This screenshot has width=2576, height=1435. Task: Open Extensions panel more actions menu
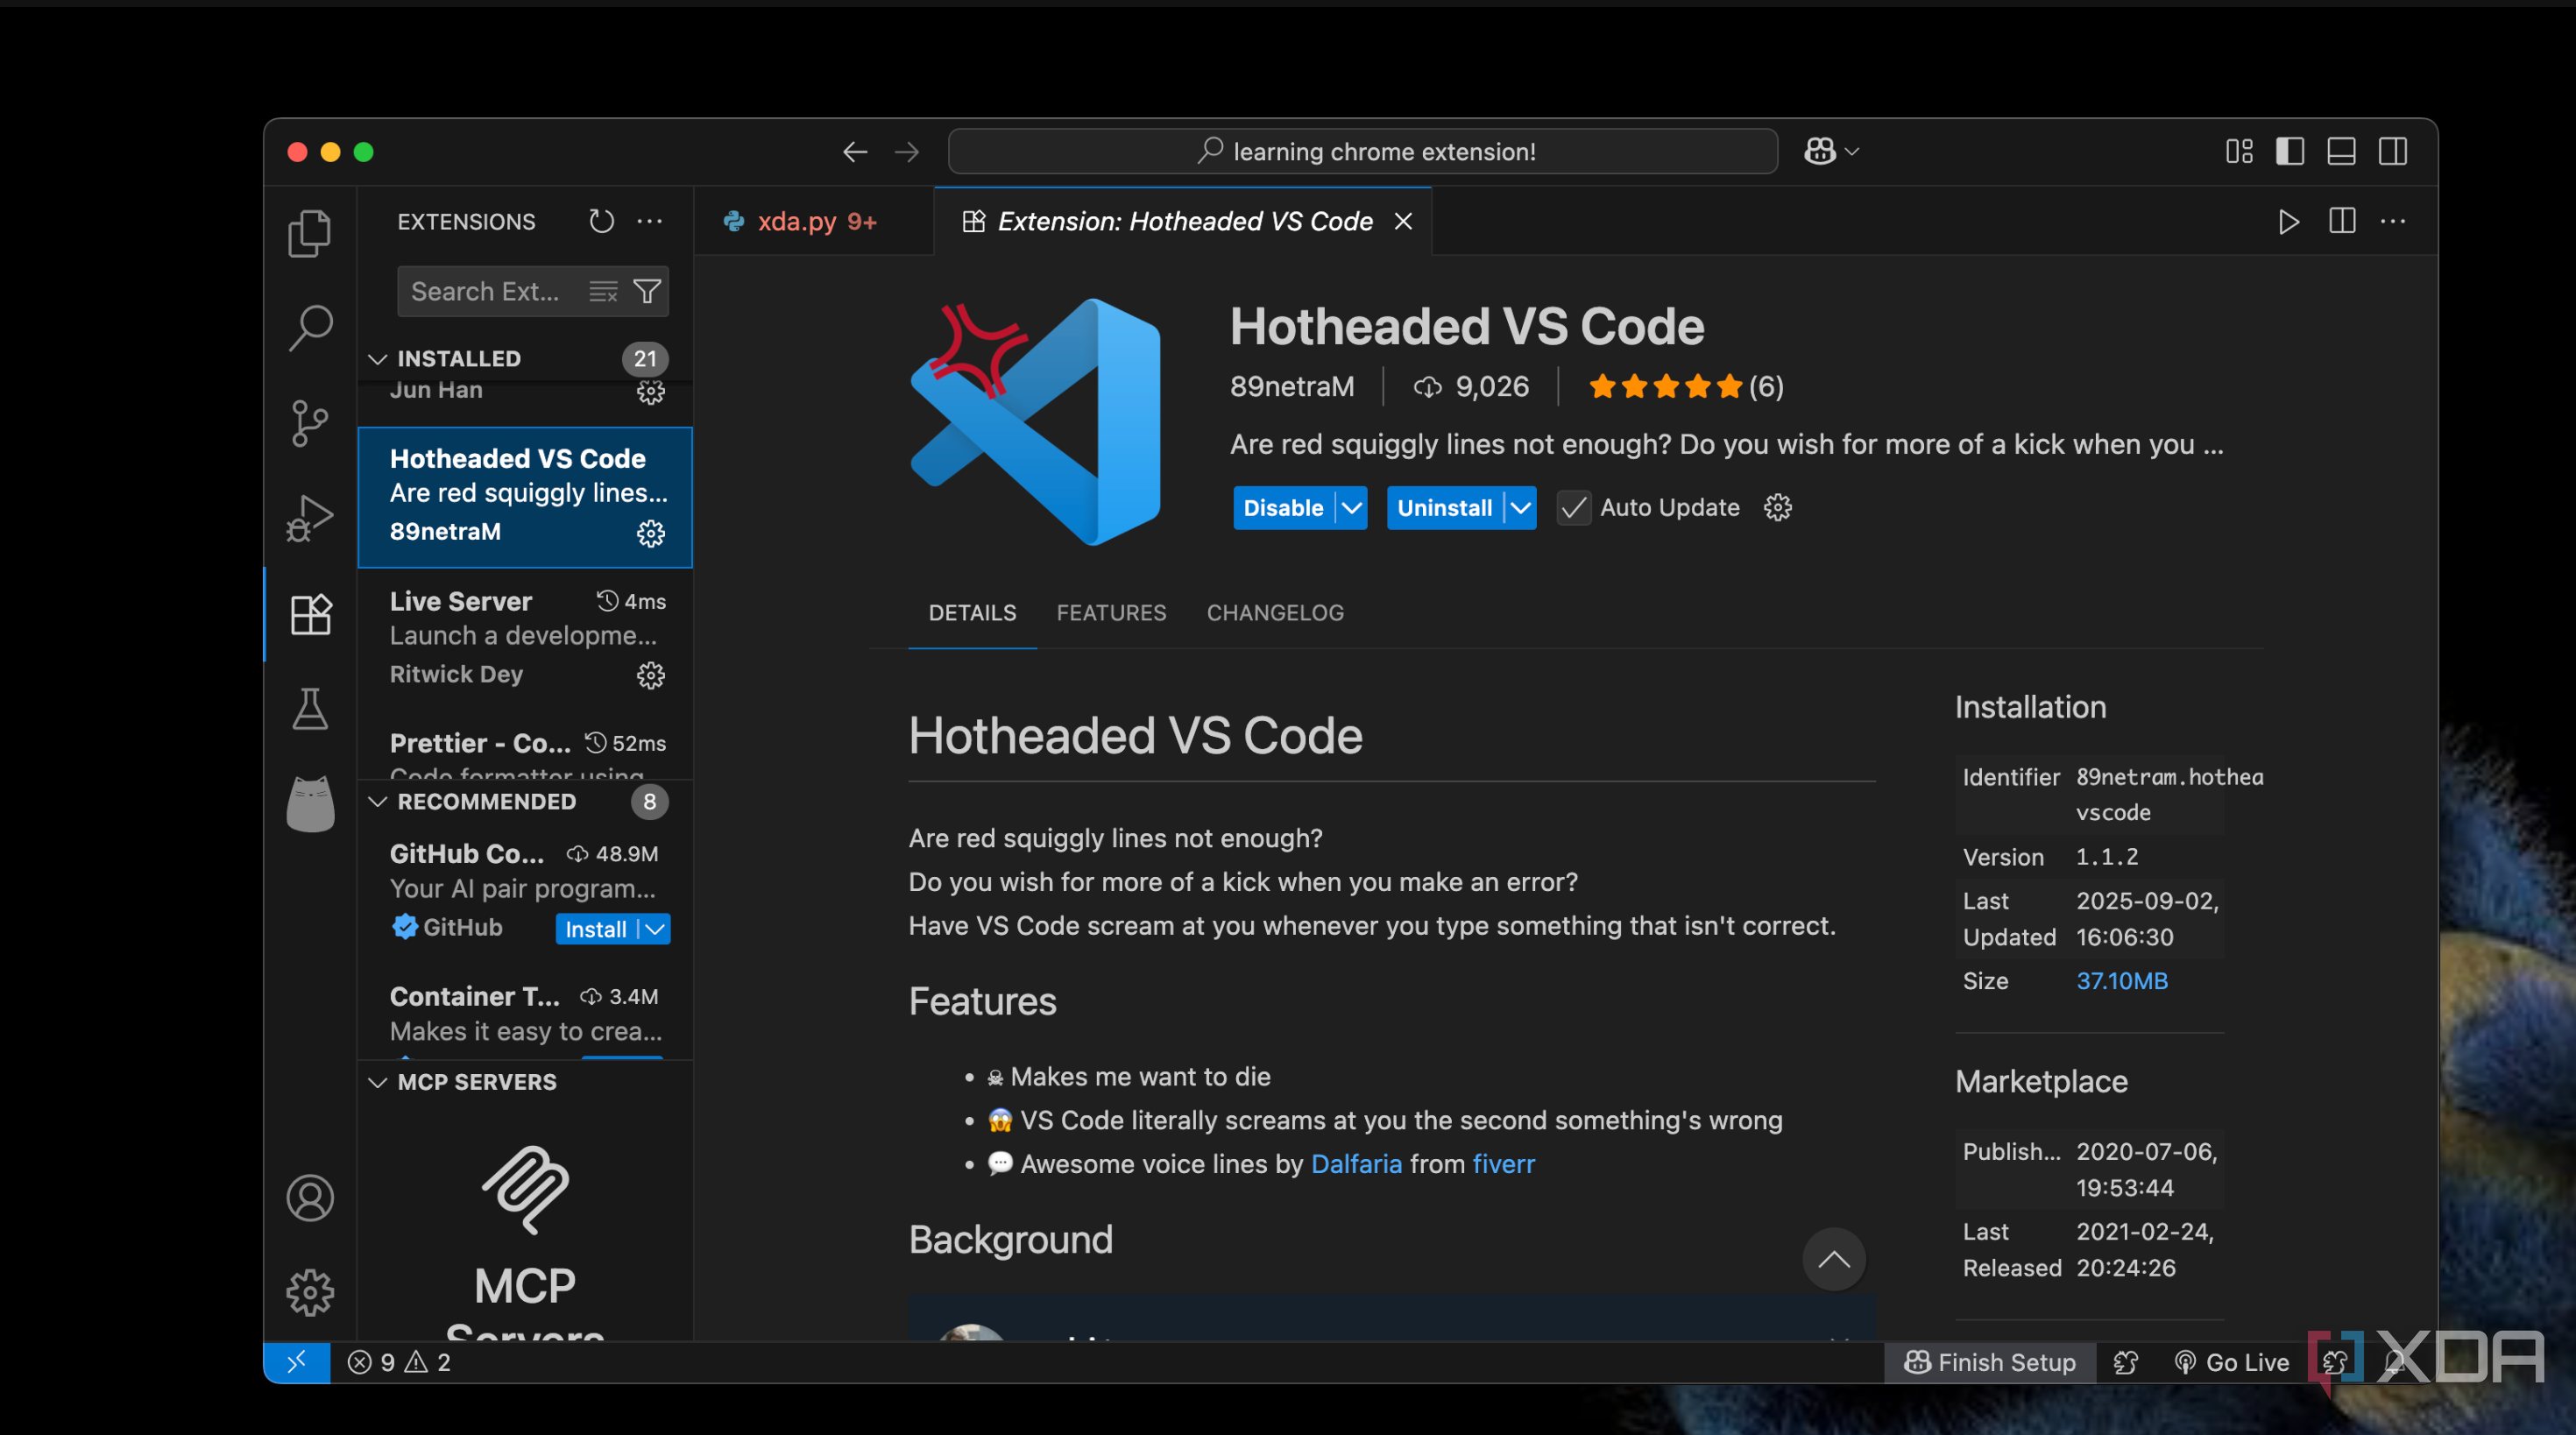click(x=650, y=221)
